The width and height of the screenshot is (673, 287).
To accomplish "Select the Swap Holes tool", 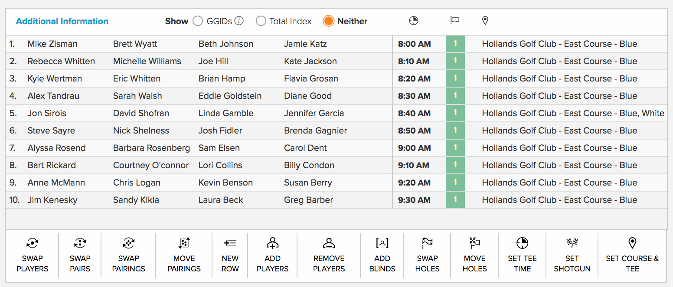I will coord(427,255).
